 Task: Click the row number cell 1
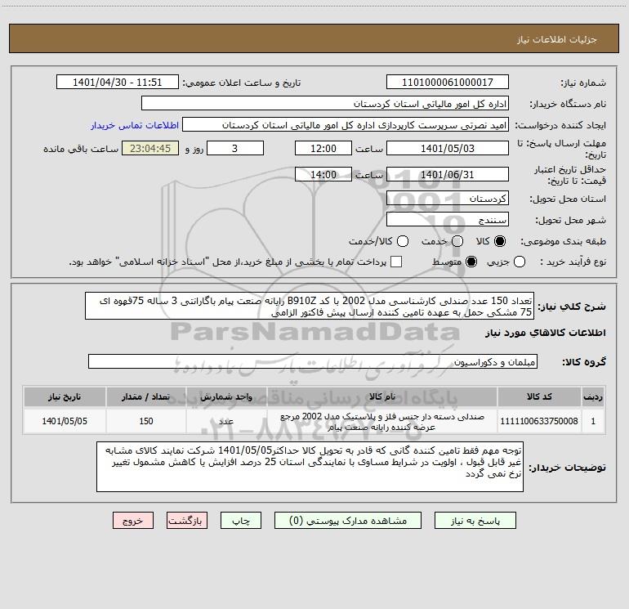593,421
